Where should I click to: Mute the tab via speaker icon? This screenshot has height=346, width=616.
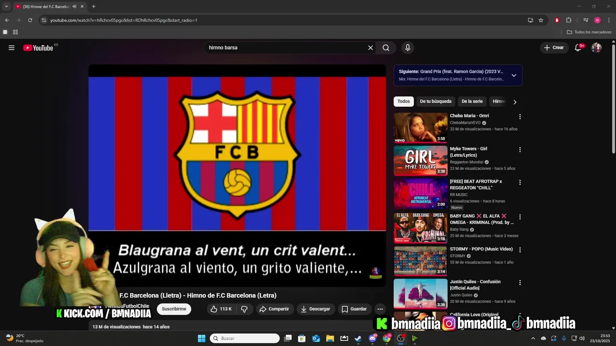[74, 7]
